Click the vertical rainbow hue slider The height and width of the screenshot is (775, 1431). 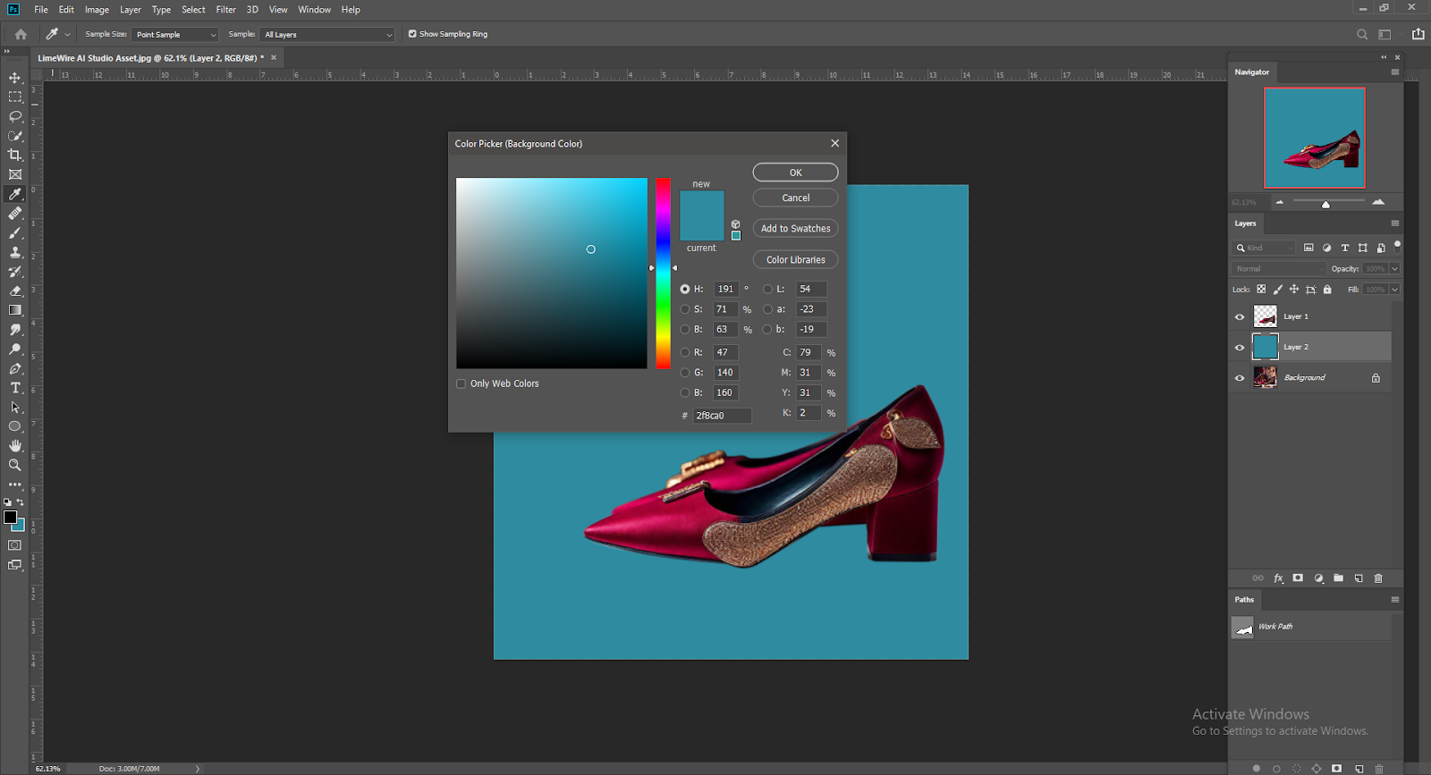point(663,273)
